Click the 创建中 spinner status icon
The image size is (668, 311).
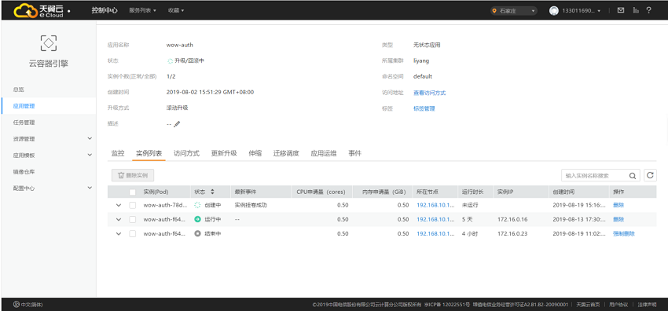pyautogui.click(x=197, y=205)
